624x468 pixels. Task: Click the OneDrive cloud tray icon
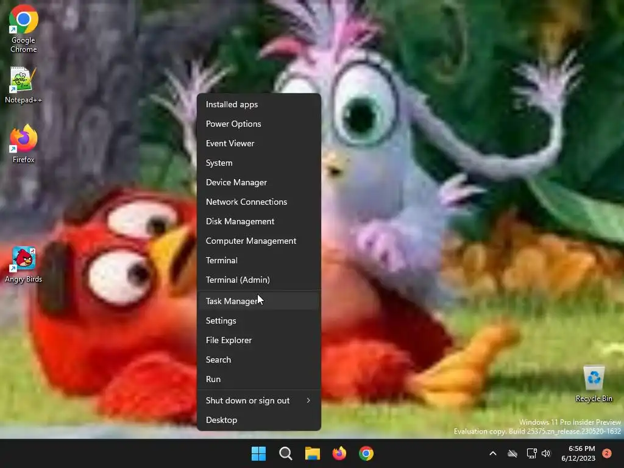pos(512,453)
